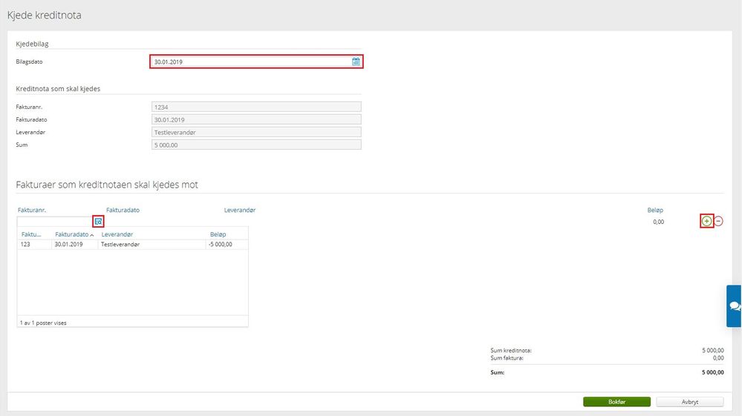The image size is (742, 416).
Task: Sort lookup list by Leverandør column
Action: (x=117, y=234)
